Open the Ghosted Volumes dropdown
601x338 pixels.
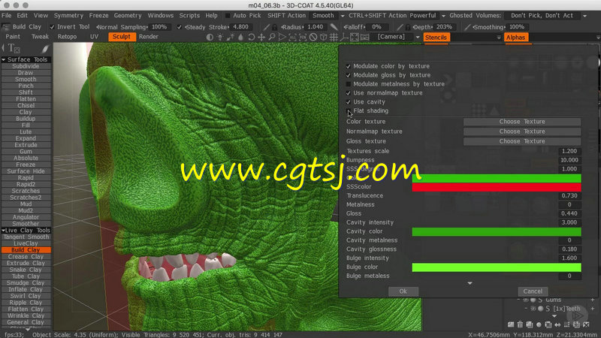pos(585,16)
